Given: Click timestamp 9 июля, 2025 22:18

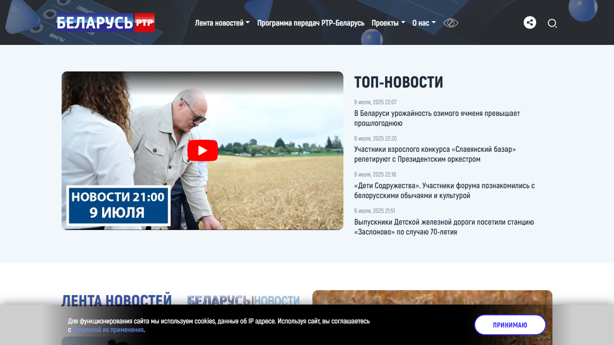Looking at the screenshot, I should click(x=375, y=174).
